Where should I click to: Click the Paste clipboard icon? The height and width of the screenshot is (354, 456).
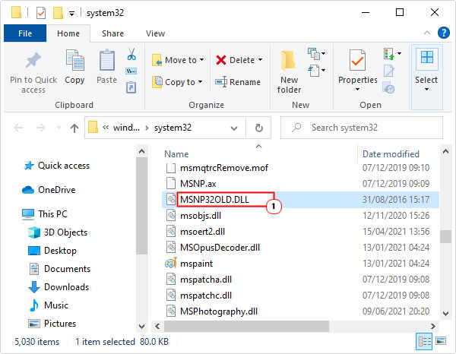(x=106, y=60)
